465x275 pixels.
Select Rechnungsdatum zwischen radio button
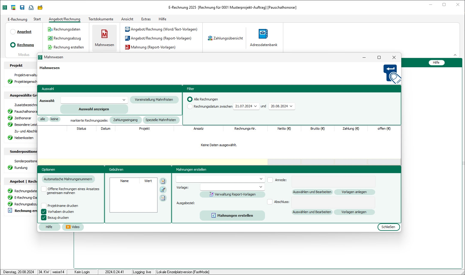[190, 106]
